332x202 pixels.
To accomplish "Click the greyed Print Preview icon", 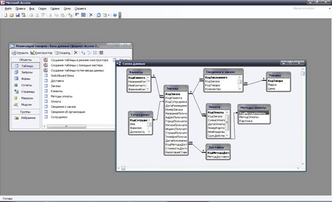I will tap(37, 15).
